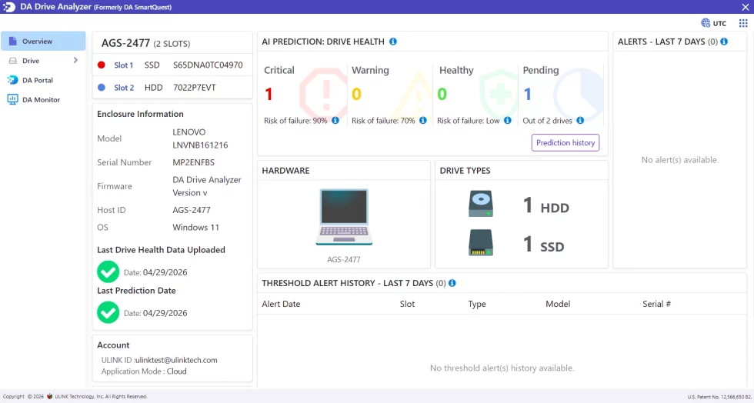Show info for Threshold Alert History

click(452, 283)
